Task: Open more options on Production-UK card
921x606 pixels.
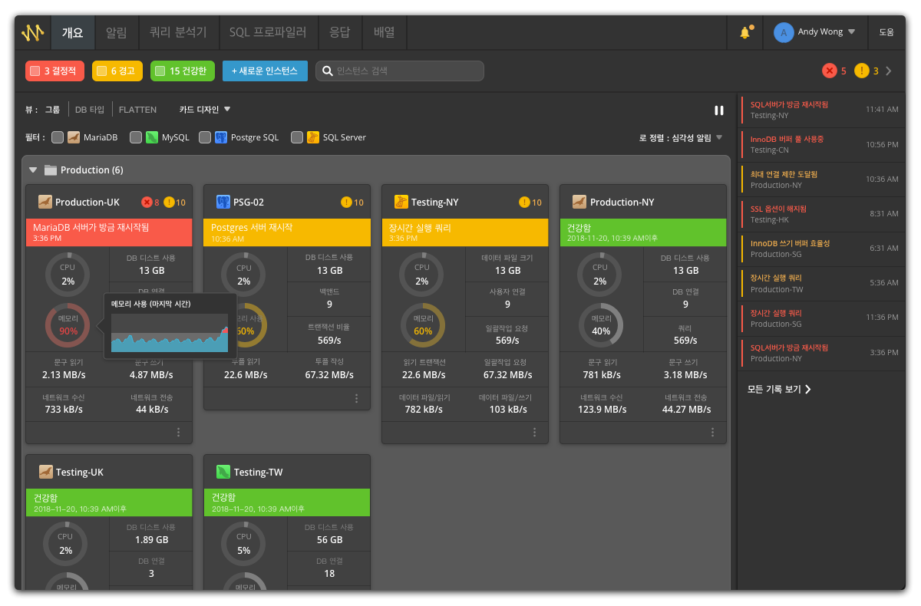Action: click(x=179, y=433)
